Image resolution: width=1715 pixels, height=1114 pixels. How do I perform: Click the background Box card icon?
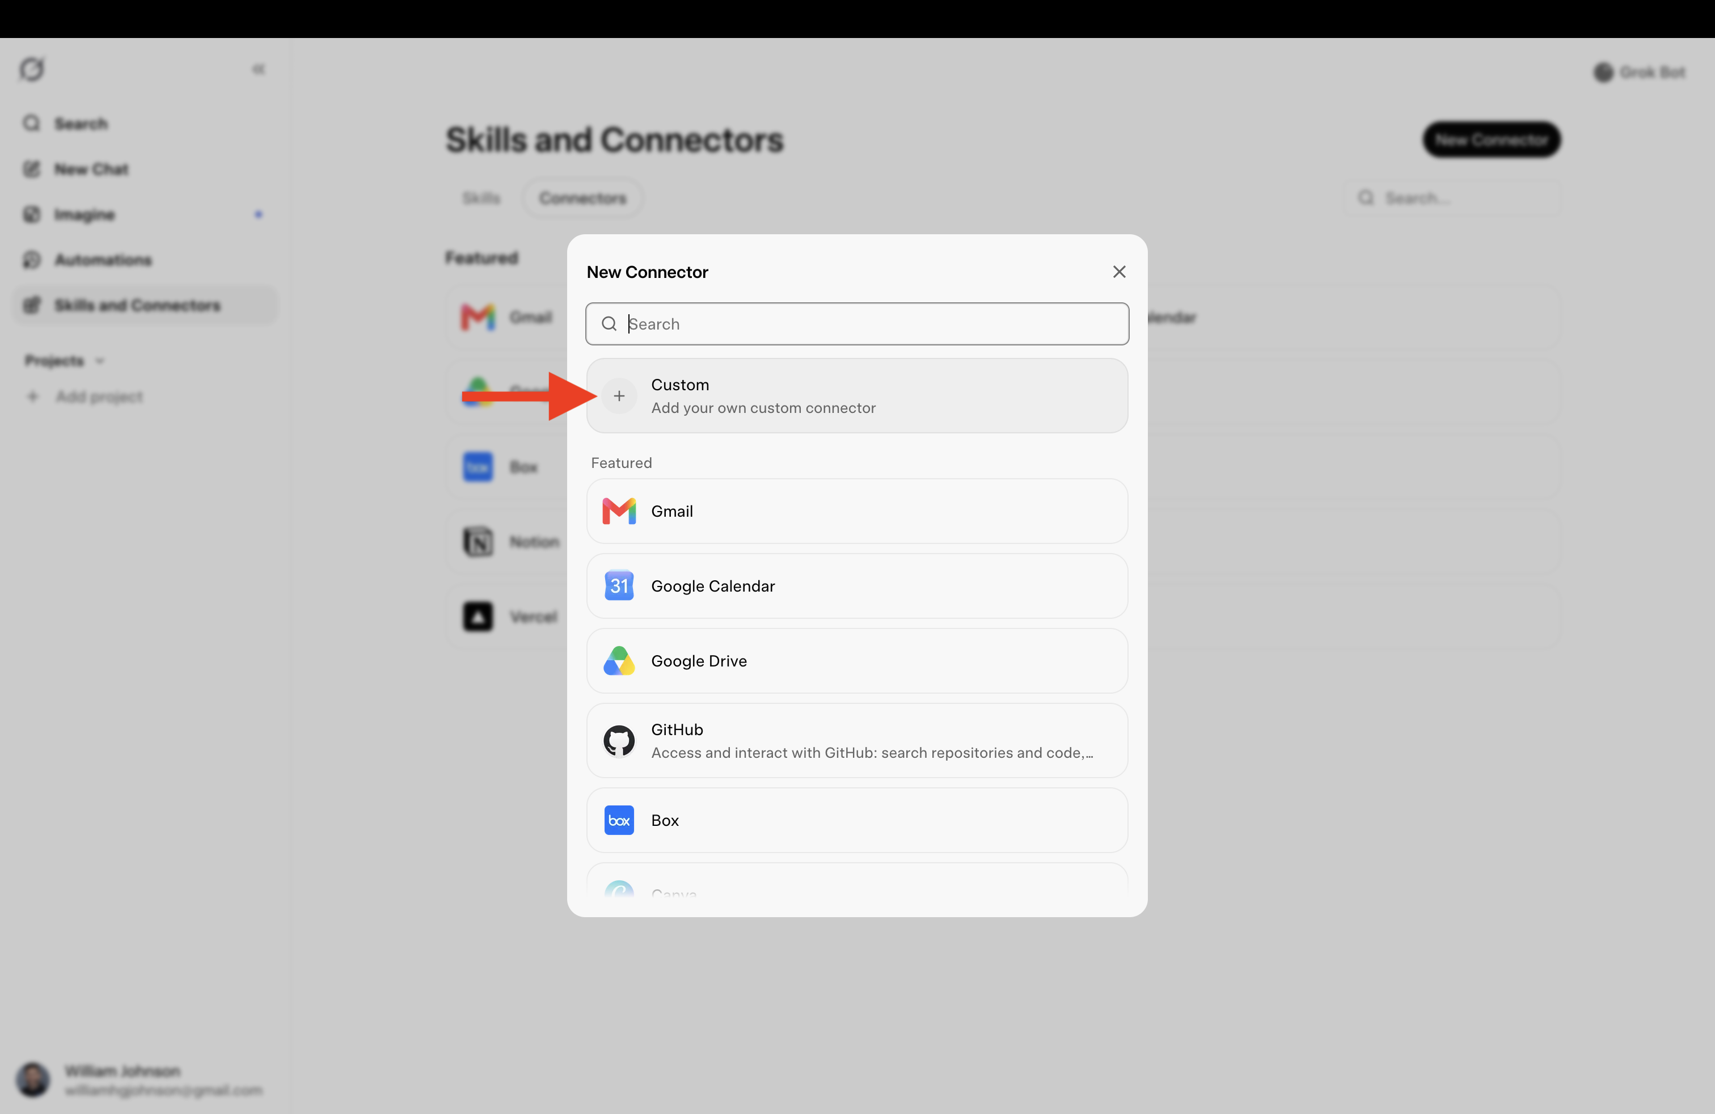click(x=478, y=467)
